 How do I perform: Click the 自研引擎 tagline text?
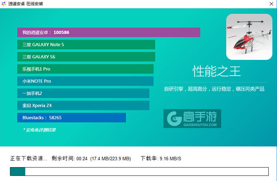214,89
